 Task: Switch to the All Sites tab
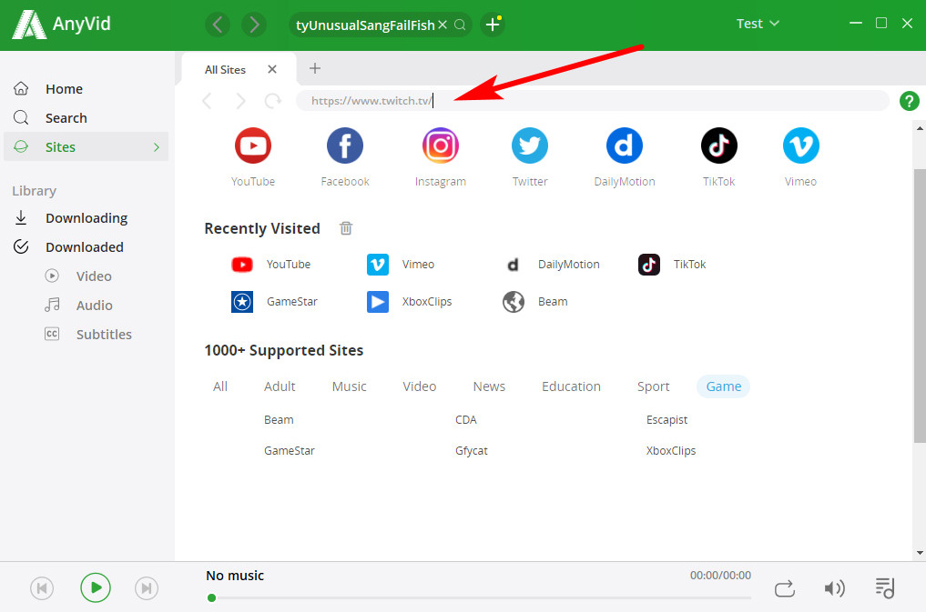coord(225,70)
